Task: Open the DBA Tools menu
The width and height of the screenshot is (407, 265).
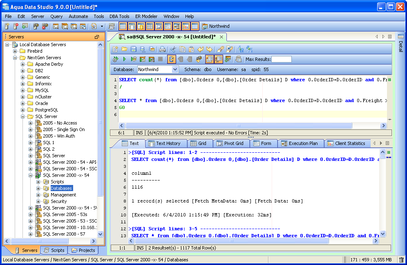Action: [119, 16]
